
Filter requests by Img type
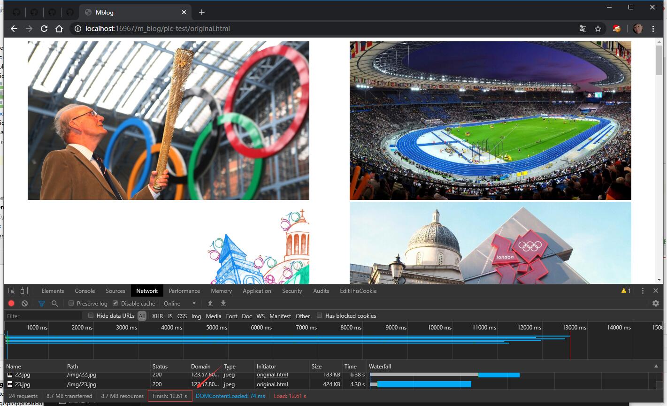pos(196,316)
